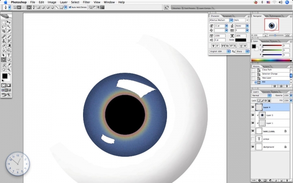Viewport: 293px width, 183px height.
Task: Toggle lock transparent pixels
Action: tap(259, 101)
